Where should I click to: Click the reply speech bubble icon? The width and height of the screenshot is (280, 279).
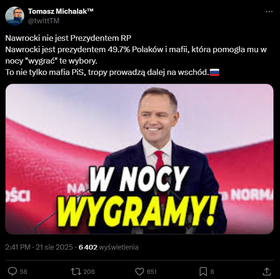(12, 271)
